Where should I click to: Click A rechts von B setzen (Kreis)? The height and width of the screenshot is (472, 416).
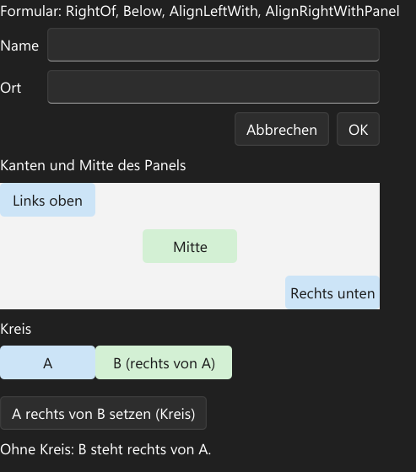coord(104,413)
